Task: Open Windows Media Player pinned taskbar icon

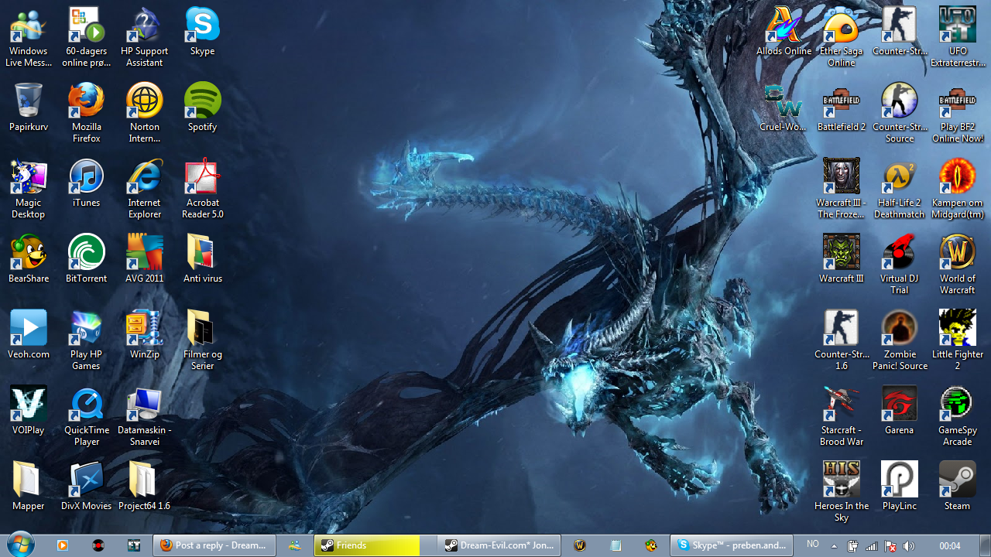Action: pos(62,545)
